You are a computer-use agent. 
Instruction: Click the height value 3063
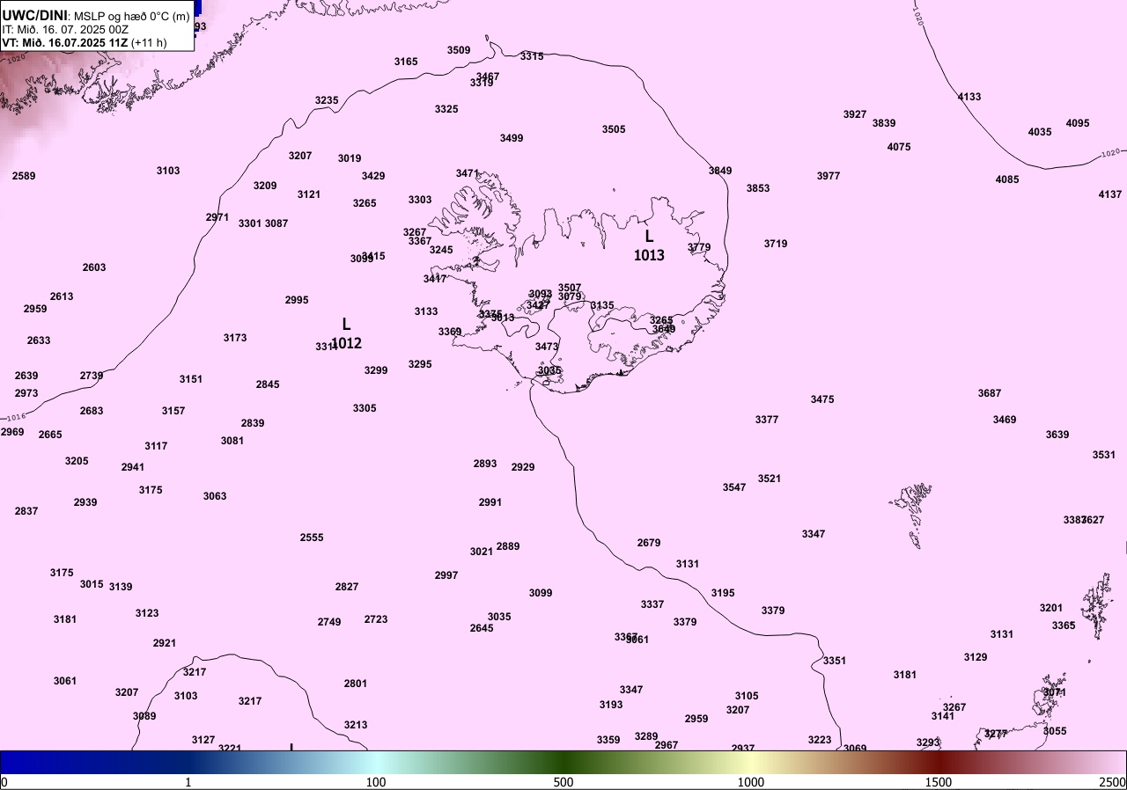tap(215, 496)
